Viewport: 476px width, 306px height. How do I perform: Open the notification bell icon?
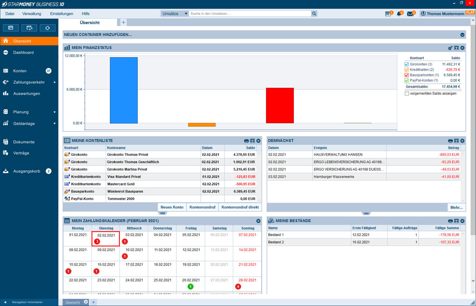tap(399, 14)
